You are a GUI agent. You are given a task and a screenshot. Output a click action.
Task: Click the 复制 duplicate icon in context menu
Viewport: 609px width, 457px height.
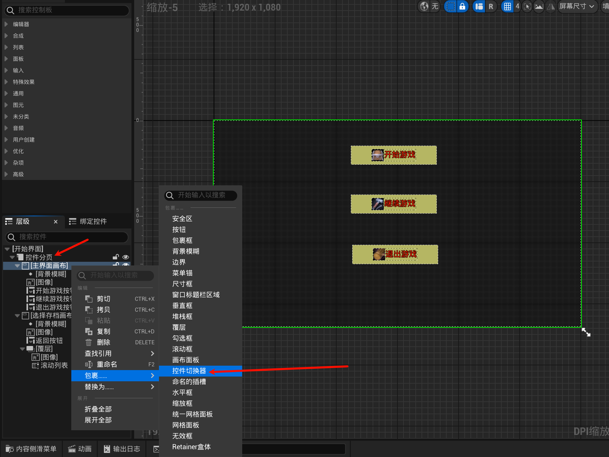pos(89,331)
